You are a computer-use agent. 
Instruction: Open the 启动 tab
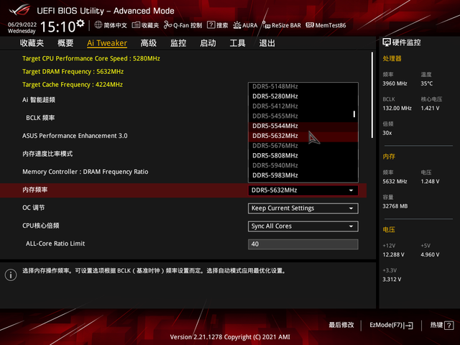tap(208, 43)
